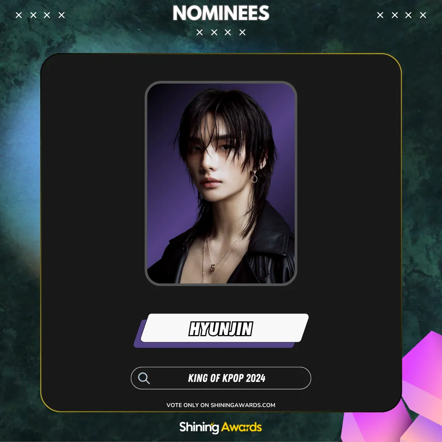The image size is (442, 442).
Task: Click the second X mark under NOMINEES
Action: pos(214,32)
